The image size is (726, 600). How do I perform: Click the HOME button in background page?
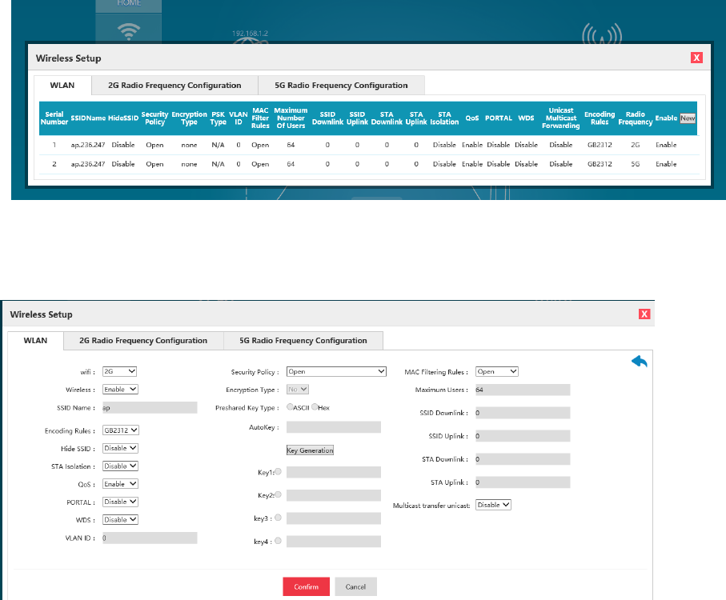pos(129,5)
